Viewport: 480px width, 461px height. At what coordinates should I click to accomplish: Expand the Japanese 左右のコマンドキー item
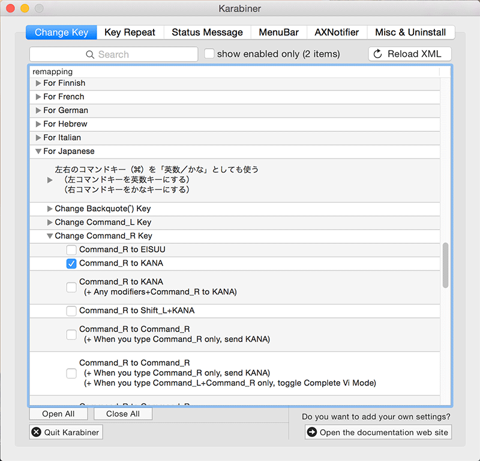coord(50,180)
